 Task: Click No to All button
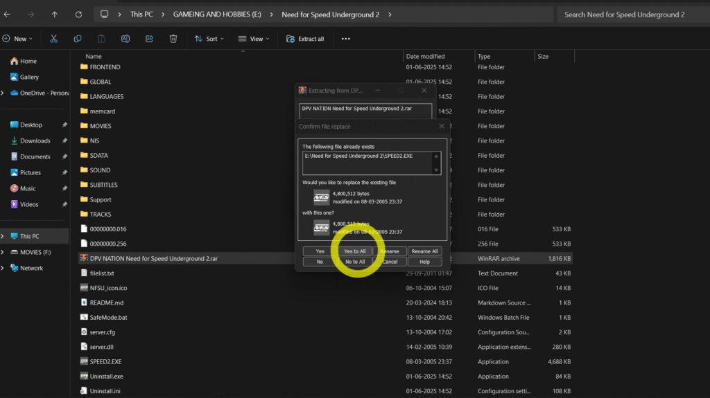(354, 262)
